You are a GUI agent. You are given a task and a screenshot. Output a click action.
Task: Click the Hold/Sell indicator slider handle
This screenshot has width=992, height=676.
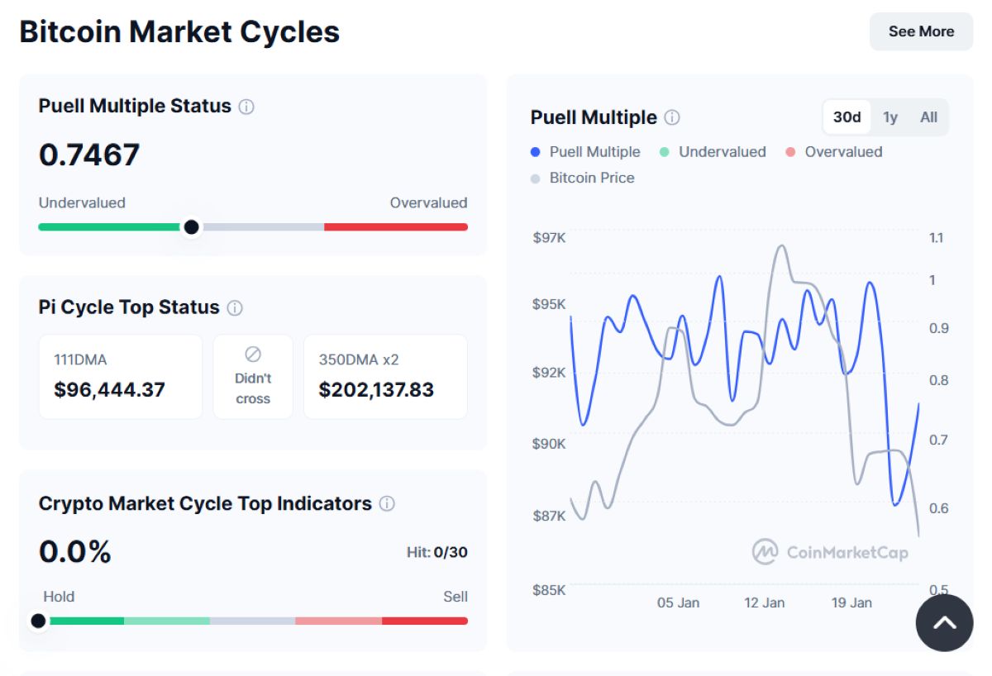click(38, 621)
